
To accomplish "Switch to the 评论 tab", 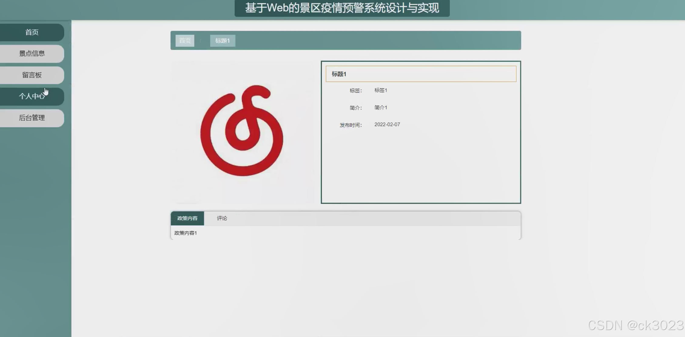I will point(222,218).
